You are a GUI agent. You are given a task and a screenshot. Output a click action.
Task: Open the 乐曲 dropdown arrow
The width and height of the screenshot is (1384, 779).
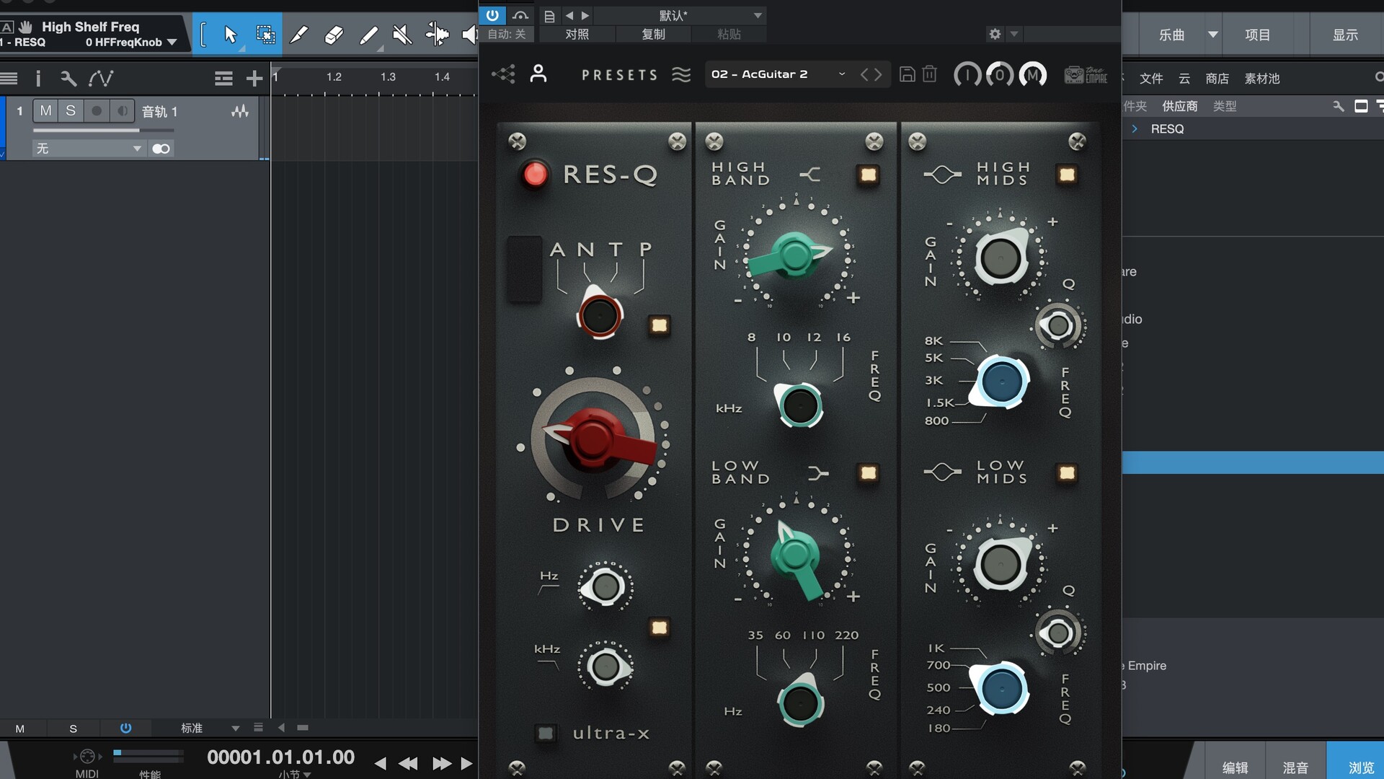pyautogui.click(x=1213, y=34)
